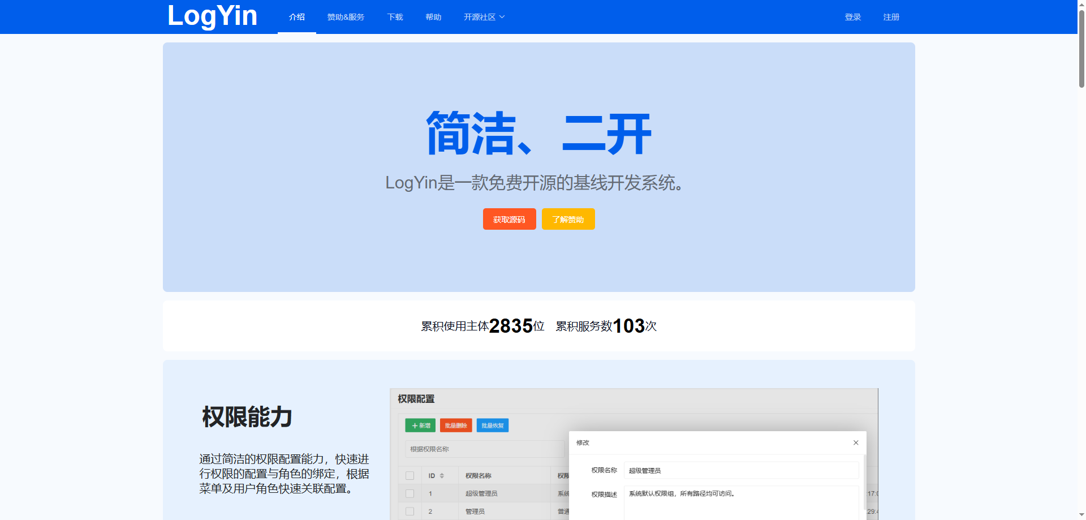Image resolution: width=1086 pixels, height=520 pixels.
Task: Click the 累积使用主体2835位 statistic
Action: coord(482,326)
